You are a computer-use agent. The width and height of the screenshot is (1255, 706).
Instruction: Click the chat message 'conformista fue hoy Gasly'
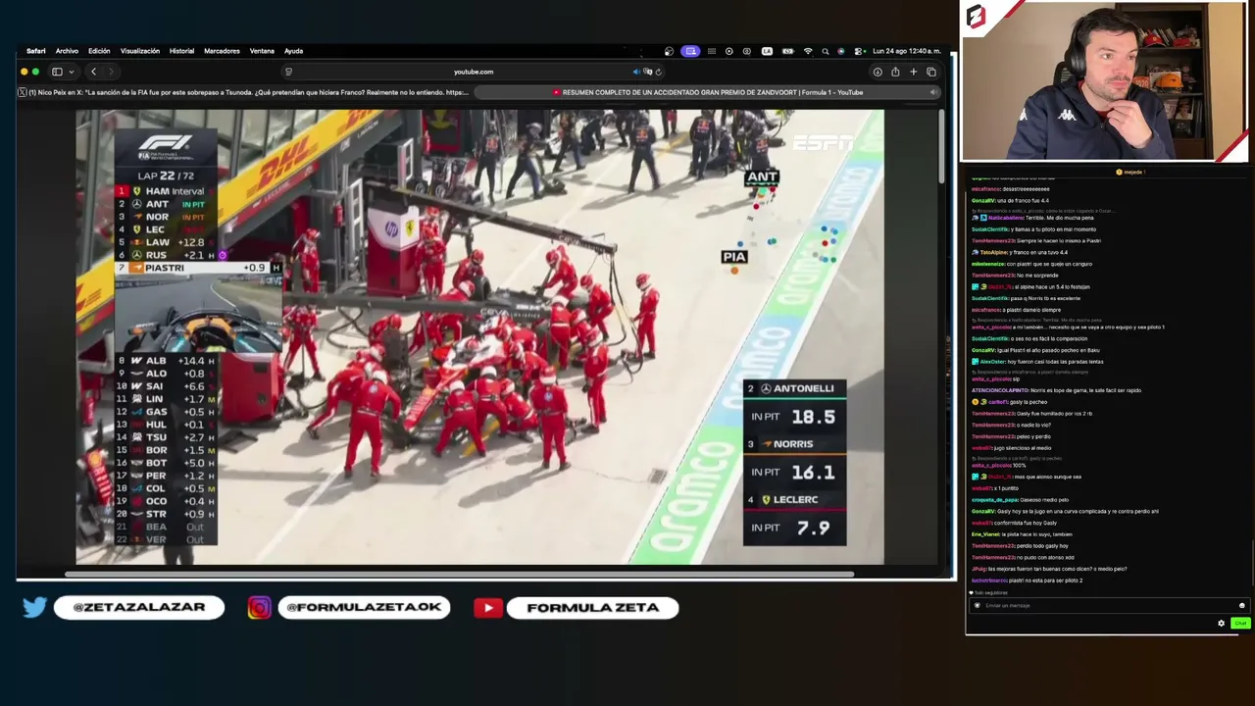tap(1026, 523)
